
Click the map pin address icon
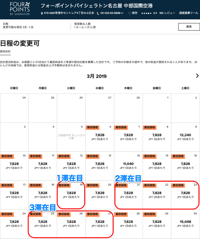[x=42, y=13]
